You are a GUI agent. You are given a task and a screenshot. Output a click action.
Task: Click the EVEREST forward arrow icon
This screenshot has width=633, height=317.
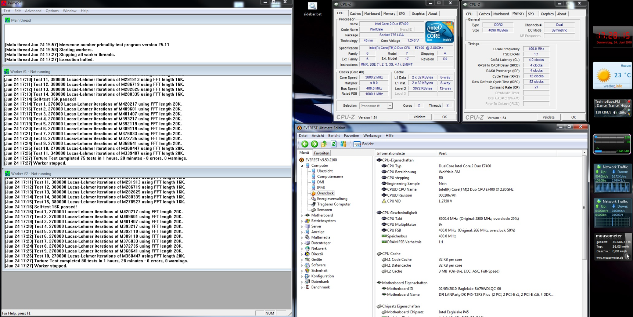[x=314, y=144]
